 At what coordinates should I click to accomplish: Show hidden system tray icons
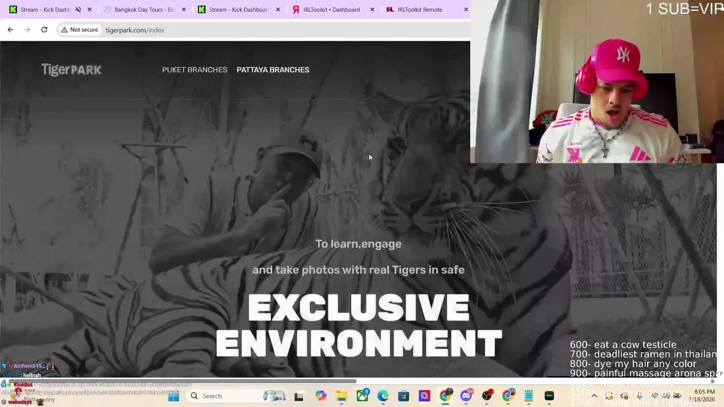(594, 396)
